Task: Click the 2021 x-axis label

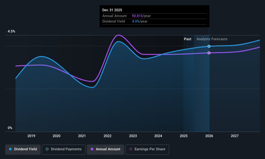Action: 82,136
